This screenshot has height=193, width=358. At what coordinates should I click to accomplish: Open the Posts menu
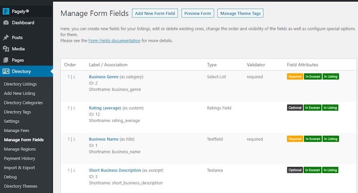click(x=26, y=37)
